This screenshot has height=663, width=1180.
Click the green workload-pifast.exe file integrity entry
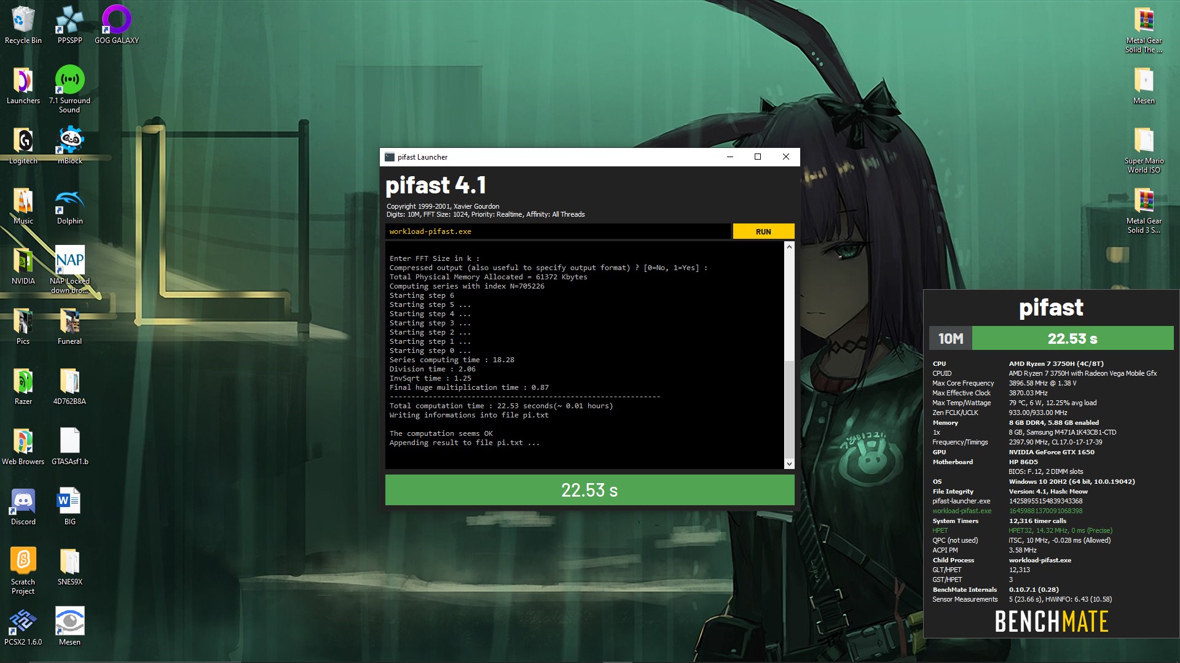click(x=962, y=511)
